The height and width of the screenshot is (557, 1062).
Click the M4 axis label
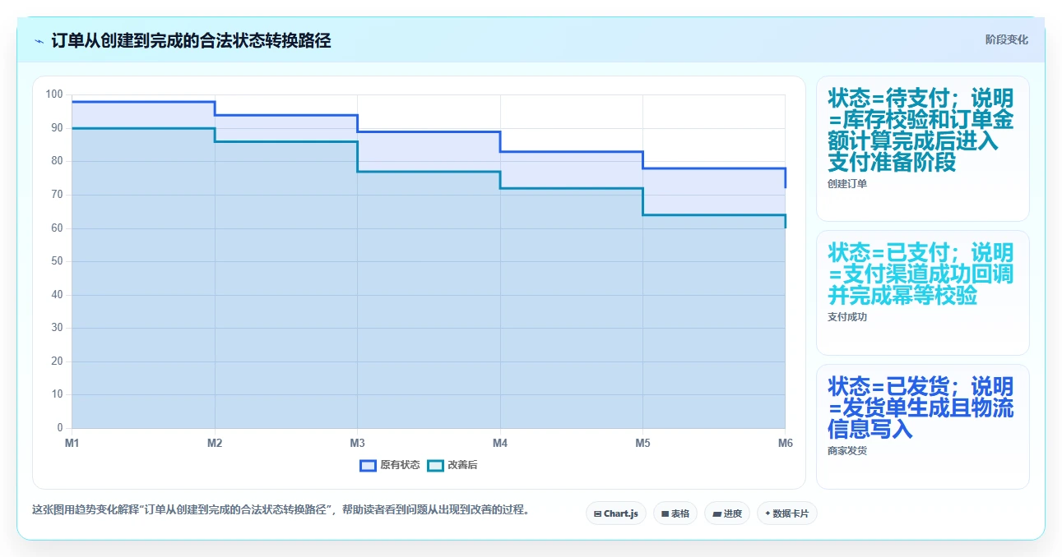(500, 443)
